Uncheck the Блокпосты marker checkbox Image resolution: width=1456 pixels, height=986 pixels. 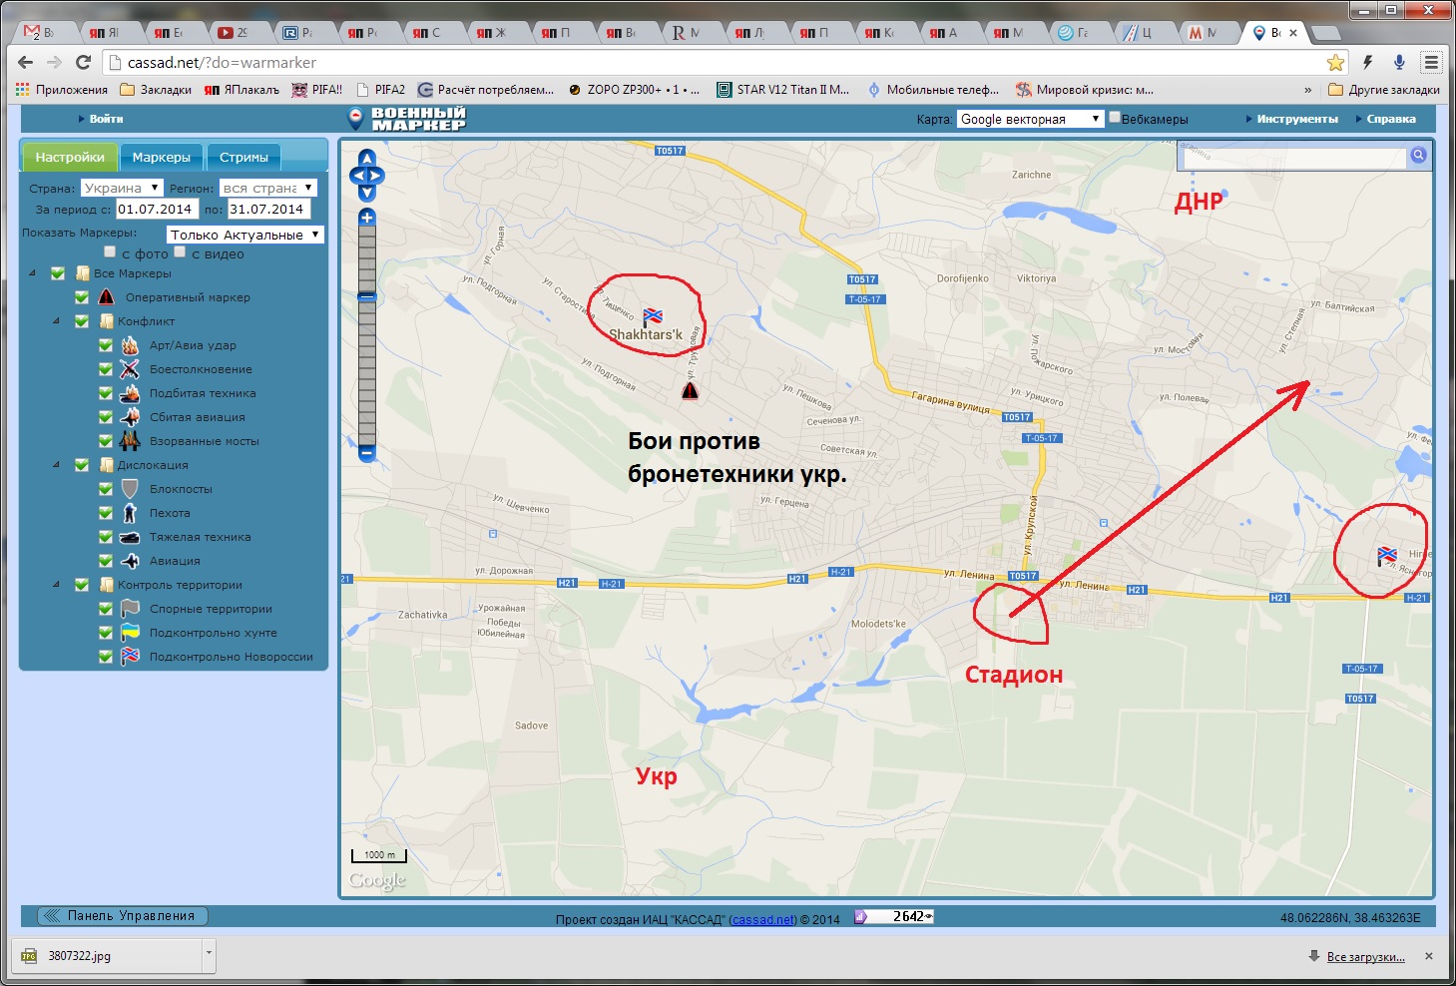(106, 489)
